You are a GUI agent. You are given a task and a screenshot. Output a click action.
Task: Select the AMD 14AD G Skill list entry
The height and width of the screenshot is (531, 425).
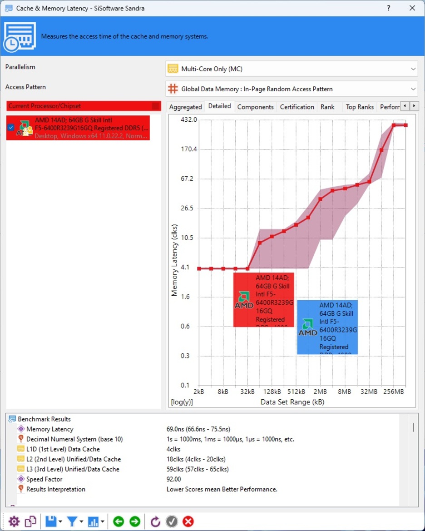tap(78, 128)
